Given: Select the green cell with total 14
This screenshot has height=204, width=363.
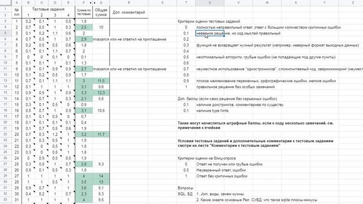Looking at the screenshot, I should (101, 176).
